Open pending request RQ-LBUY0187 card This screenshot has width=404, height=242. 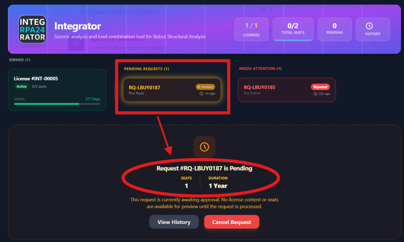164,90
